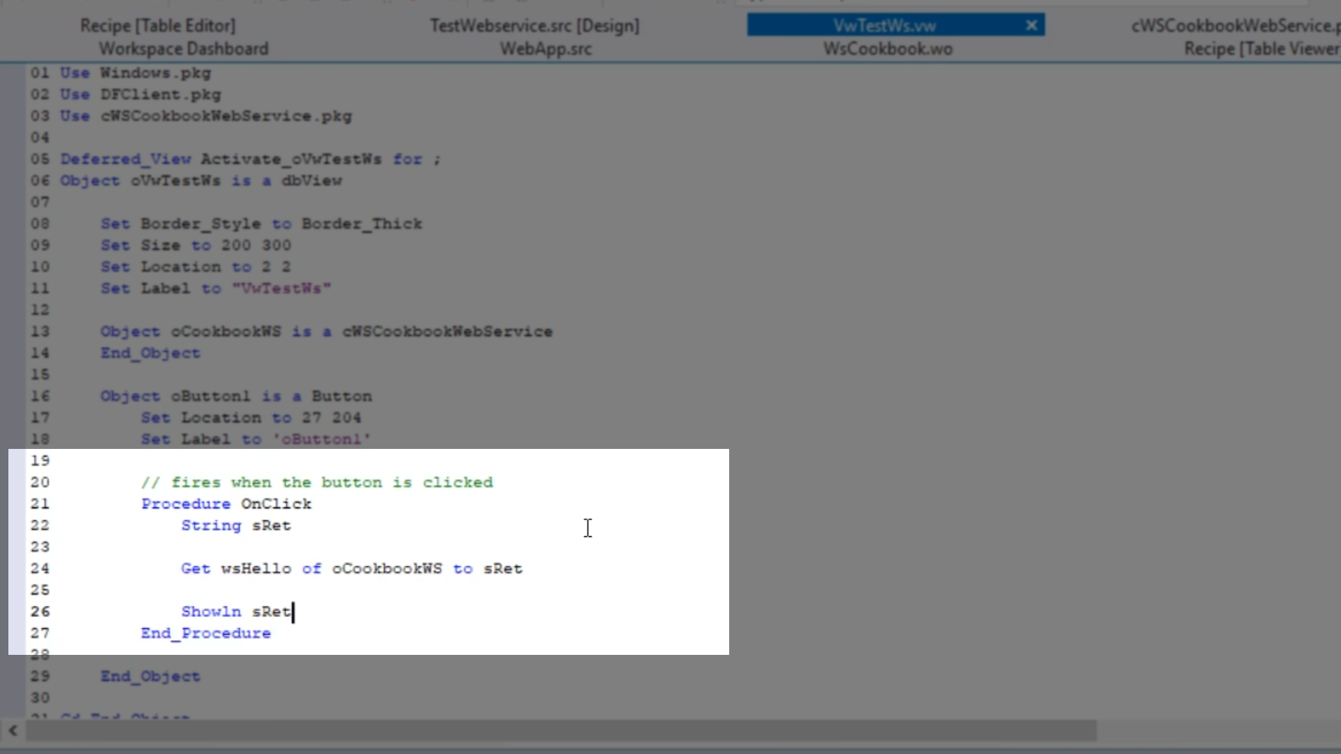
Task: Open the TestWebservice.src [Design] tab
Action: click(534, 26)
